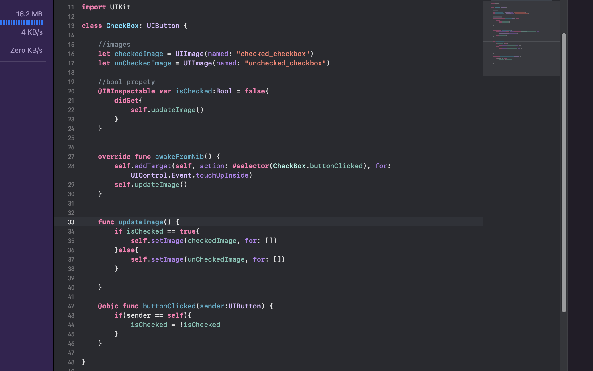Click the code minimap preview

521,38
